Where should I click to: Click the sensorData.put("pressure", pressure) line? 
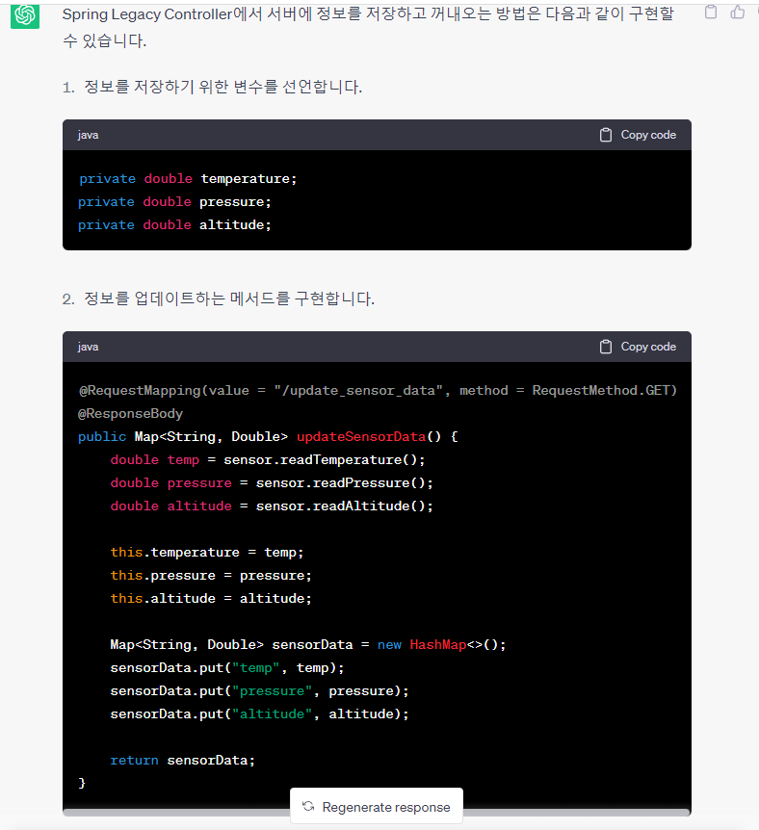point(259,691)
